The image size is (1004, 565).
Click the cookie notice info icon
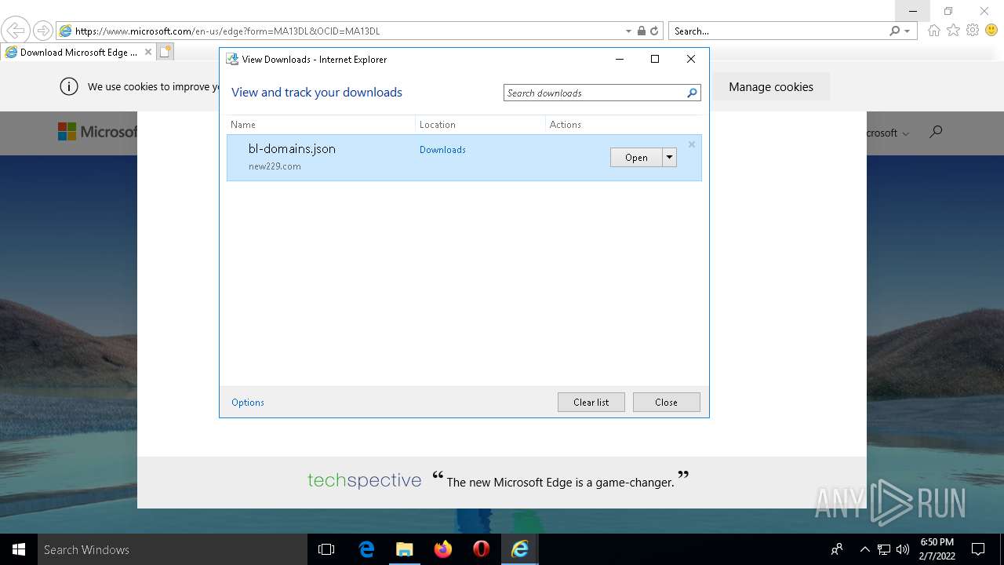pos(69,86)
